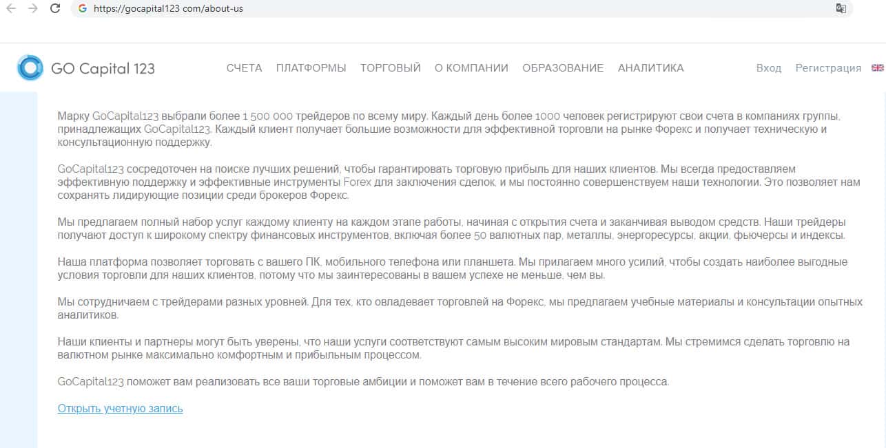Image resolution: width=886 pixels, height=448 pixels.
Task: Click paragraph starting 'Мы предлагаем полный набор'
Action: 452,228
